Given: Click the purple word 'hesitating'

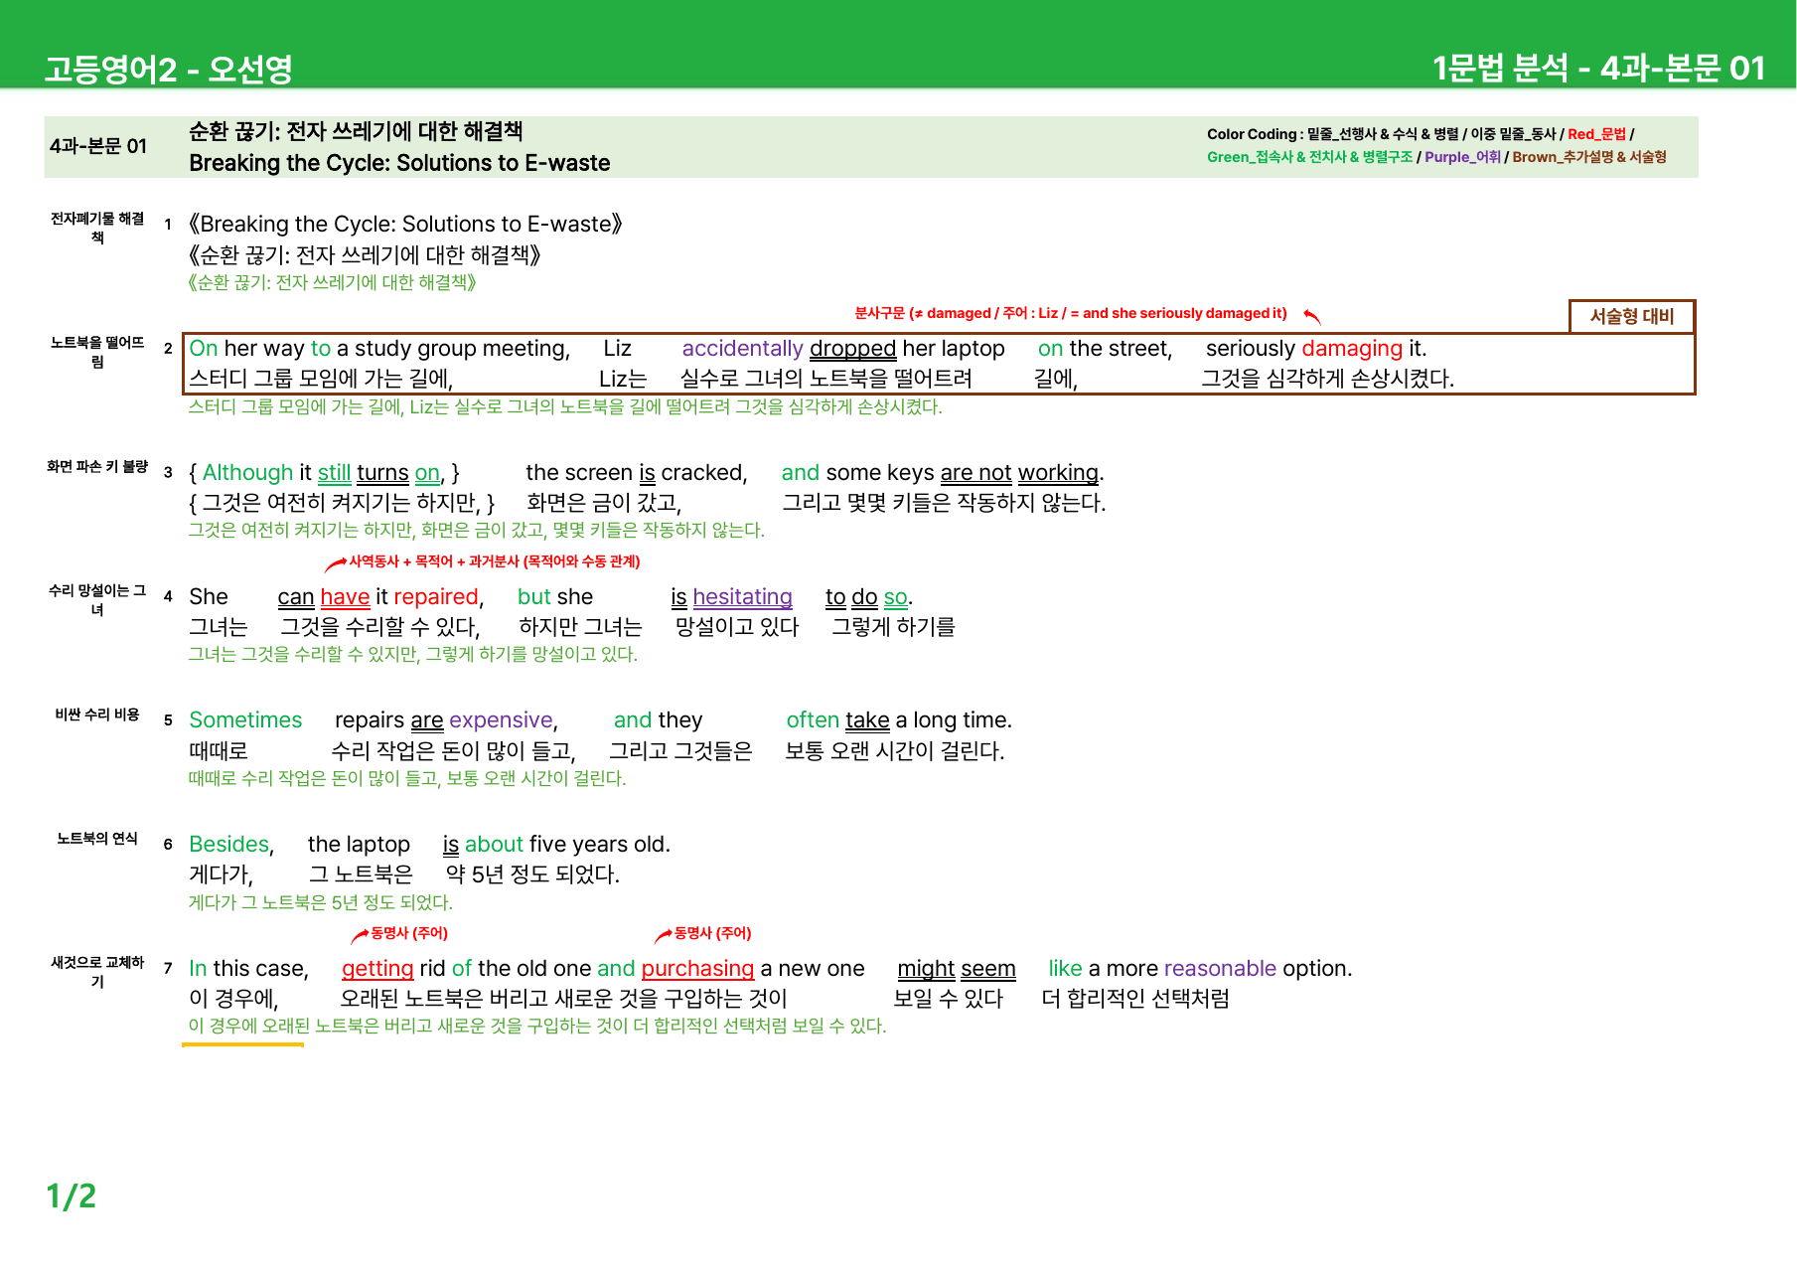Looking at the screenshot, I should [x=742, y=597].
